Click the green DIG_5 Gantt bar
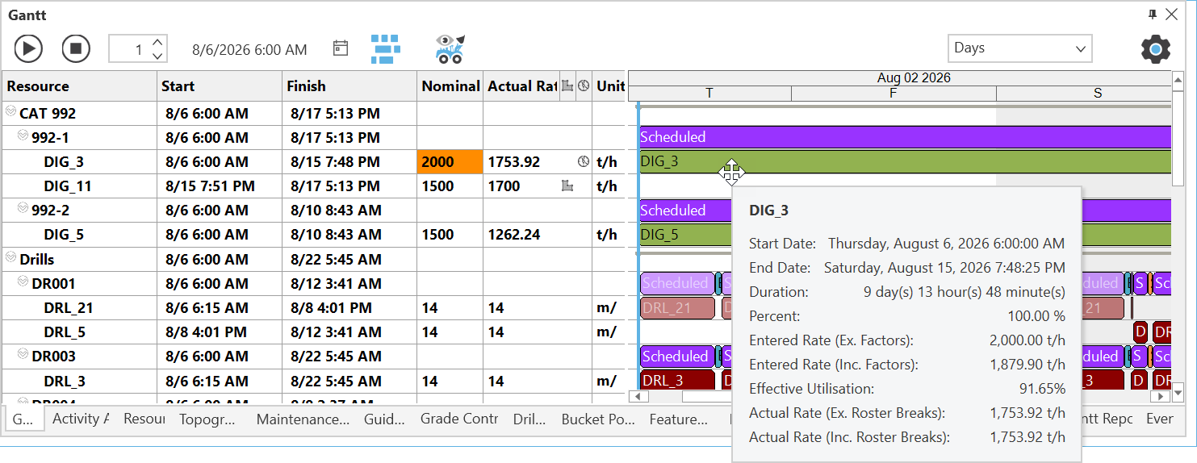 tap(686, 235)
